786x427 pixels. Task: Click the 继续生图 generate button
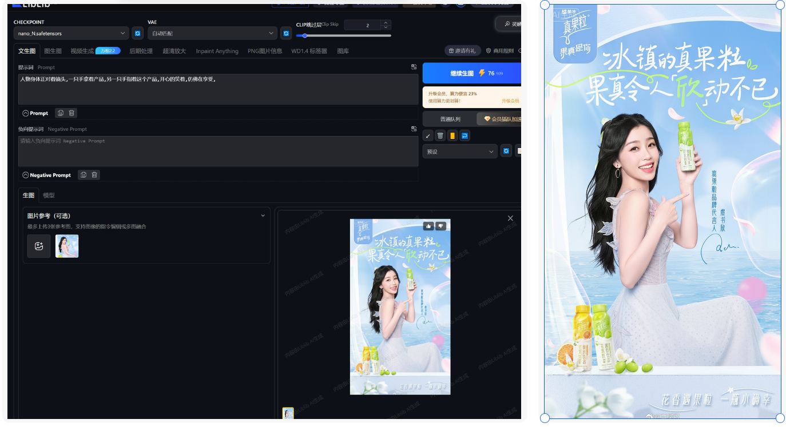[461, 73]
